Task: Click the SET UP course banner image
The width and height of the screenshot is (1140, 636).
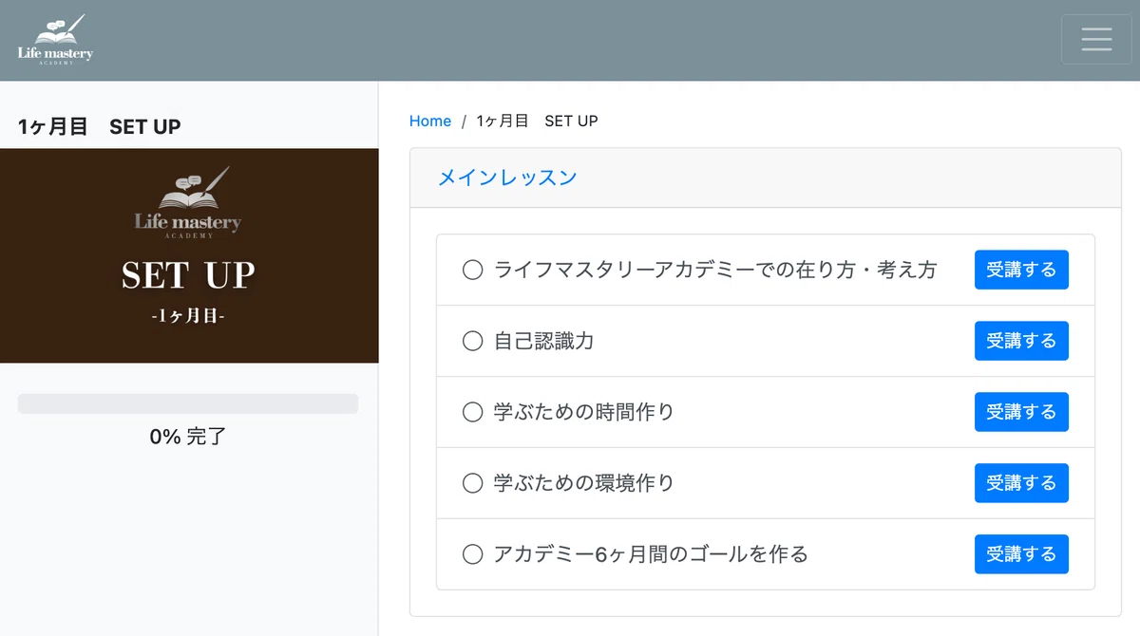Action: click(189, 255)
